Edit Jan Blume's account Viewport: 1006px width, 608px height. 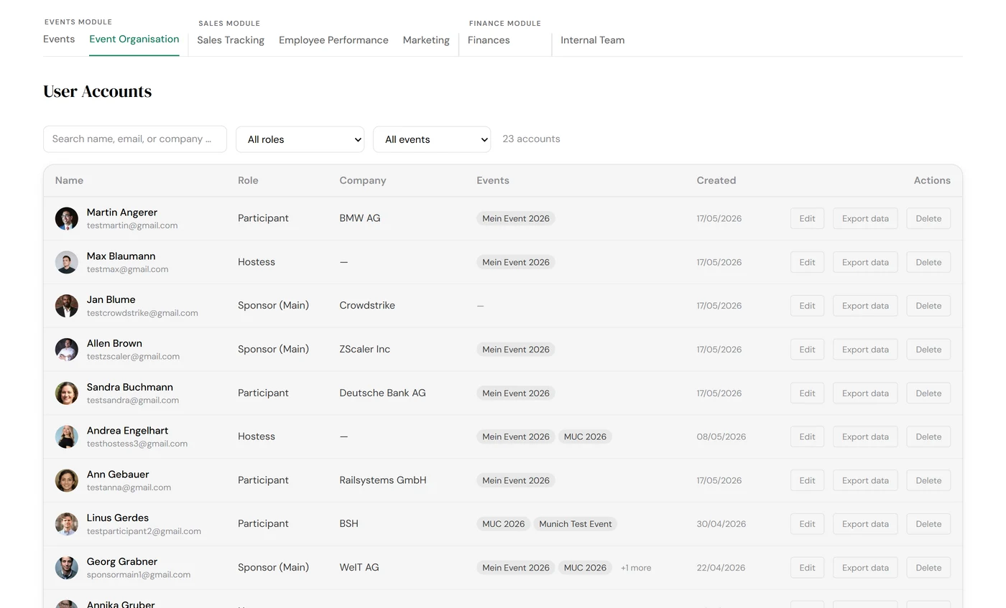(x=807, y=306)
